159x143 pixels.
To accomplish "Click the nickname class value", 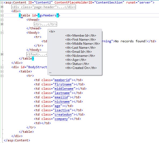I will coord(62,102).
